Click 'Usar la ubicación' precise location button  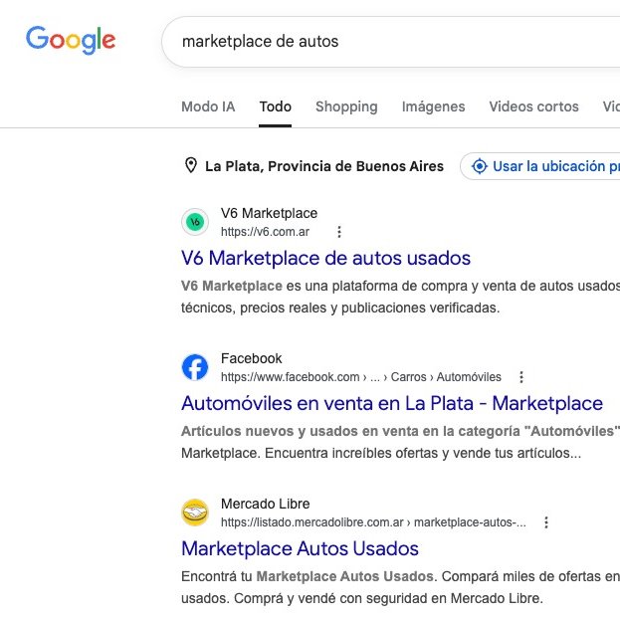540,166
